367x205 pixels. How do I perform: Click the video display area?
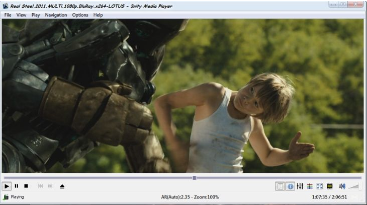tap(183, 96)
